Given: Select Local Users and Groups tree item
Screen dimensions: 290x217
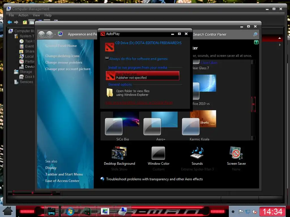Looking at the screenshot, I should tap(29, 56).
